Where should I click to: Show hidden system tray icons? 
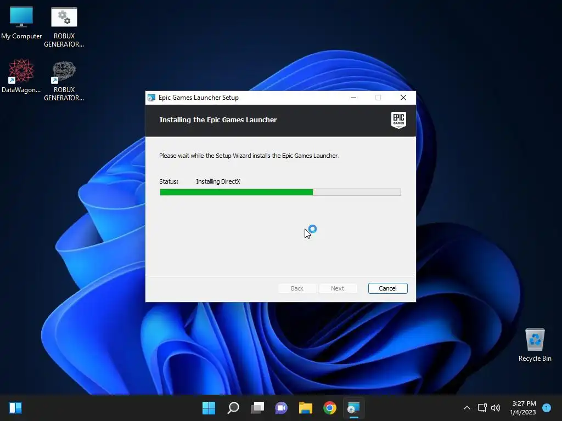pyautogui.click(x=467, y=408)
